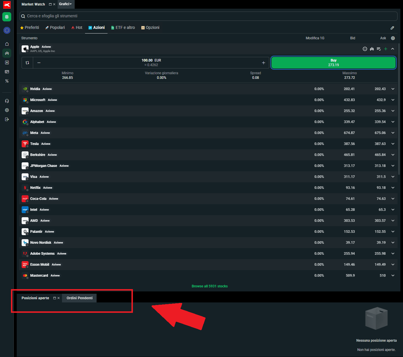
Task: Switch to the Preferiti tab
Action: tap(30, 28)
